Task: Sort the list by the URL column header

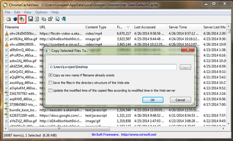Action: pos(61,27)
